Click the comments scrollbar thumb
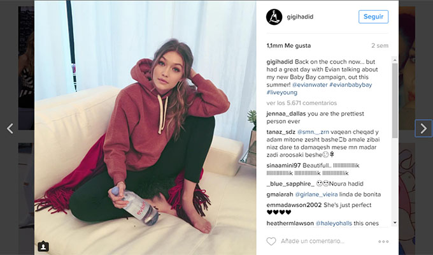This screenshot has height=255, width=433. (395, 101)
